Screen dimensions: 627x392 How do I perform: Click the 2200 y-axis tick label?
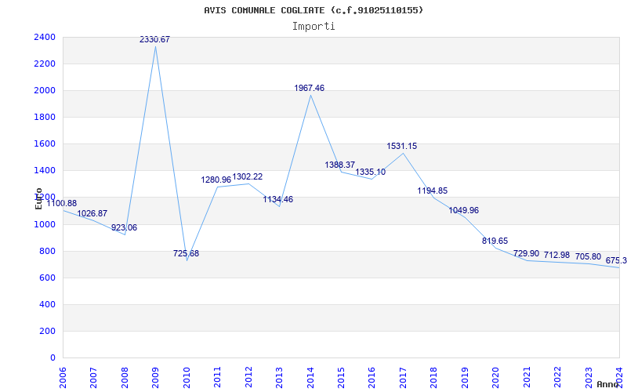click(x=45, y=64)
